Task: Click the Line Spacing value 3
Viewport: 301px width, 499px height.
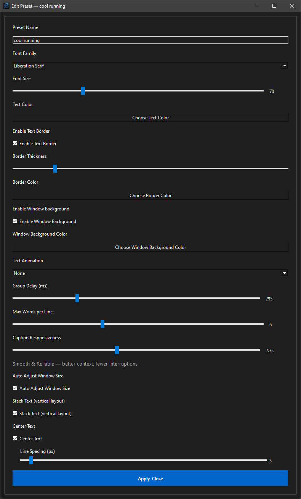Action: [271, 461]
